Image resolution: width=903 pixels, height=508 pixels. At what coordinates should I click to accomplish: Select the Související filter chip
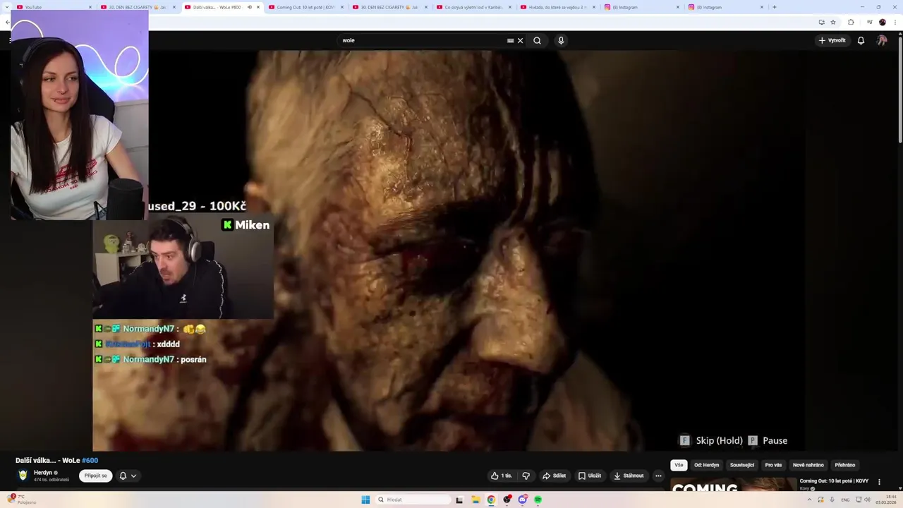click(x=742, y=465)
